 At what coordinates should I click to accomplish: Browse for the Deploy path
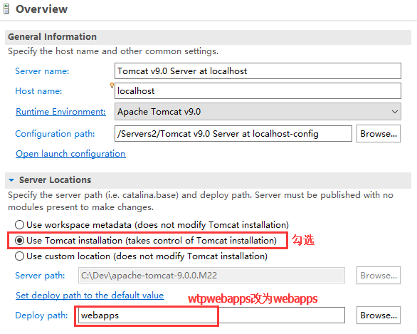pyautogui.click(x=379, y=315)
